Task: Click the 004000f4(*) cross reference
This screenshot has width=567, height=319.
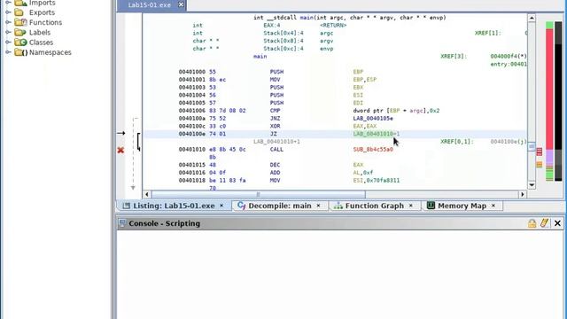Action: coord(509,57)
